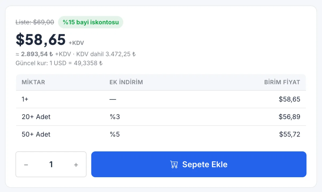Image resolution: width=322 pixels, height=192 pixels.
Task: Click the main $58,65 price
Action: point(41,39)
